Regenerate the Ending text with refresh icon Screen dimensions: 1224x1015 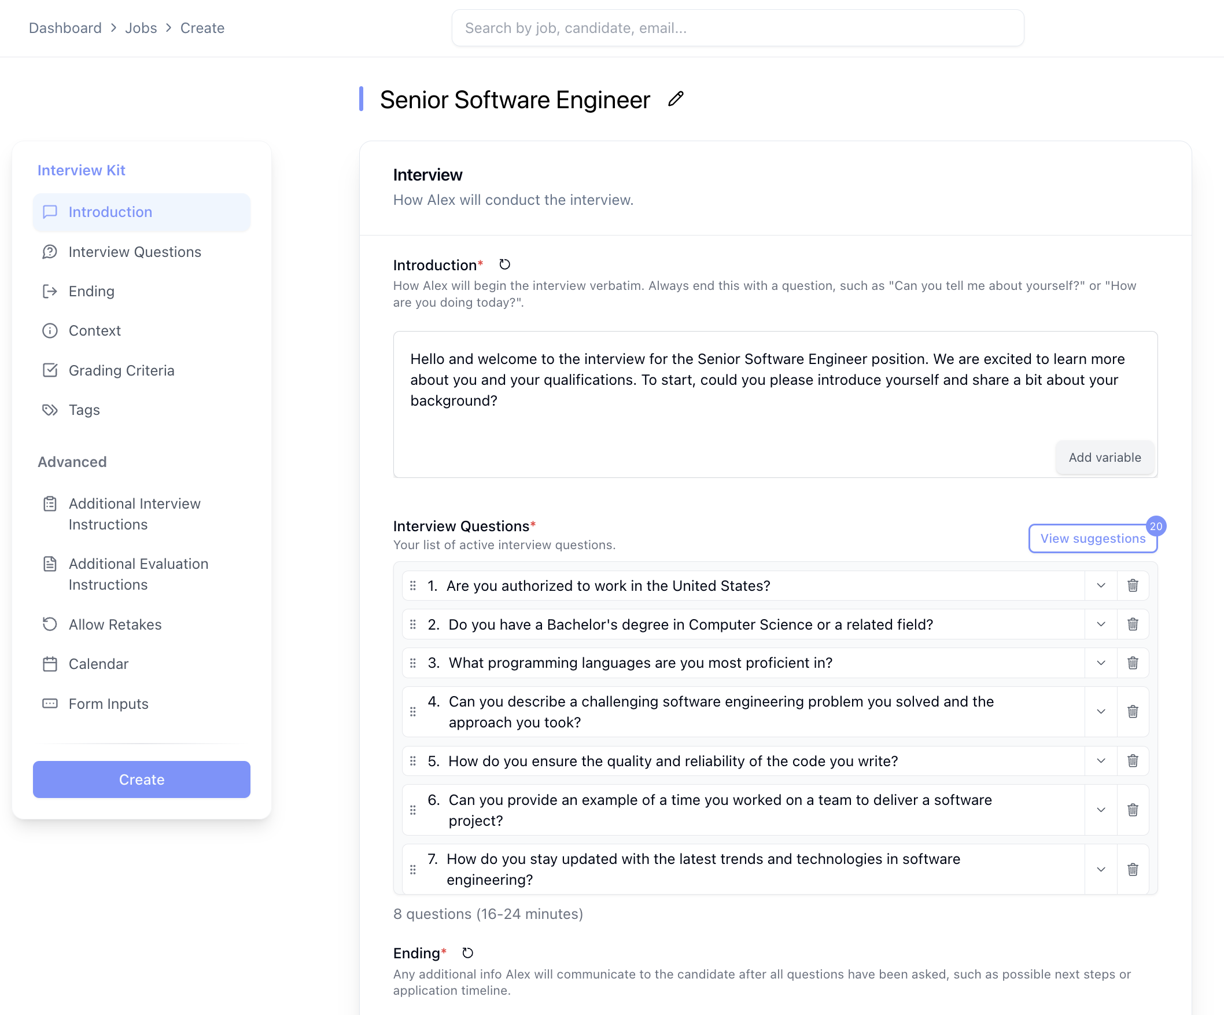pos(467,953)
